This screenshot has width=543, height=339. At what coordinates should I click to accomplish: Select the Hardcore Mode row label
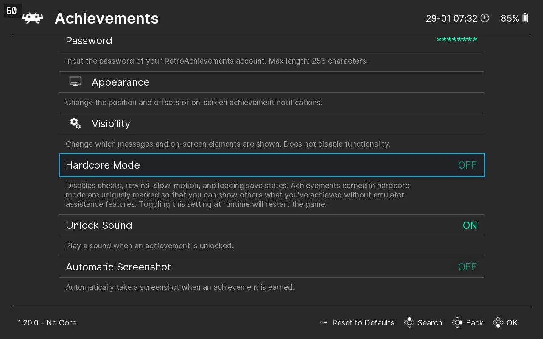pos(103,165)
